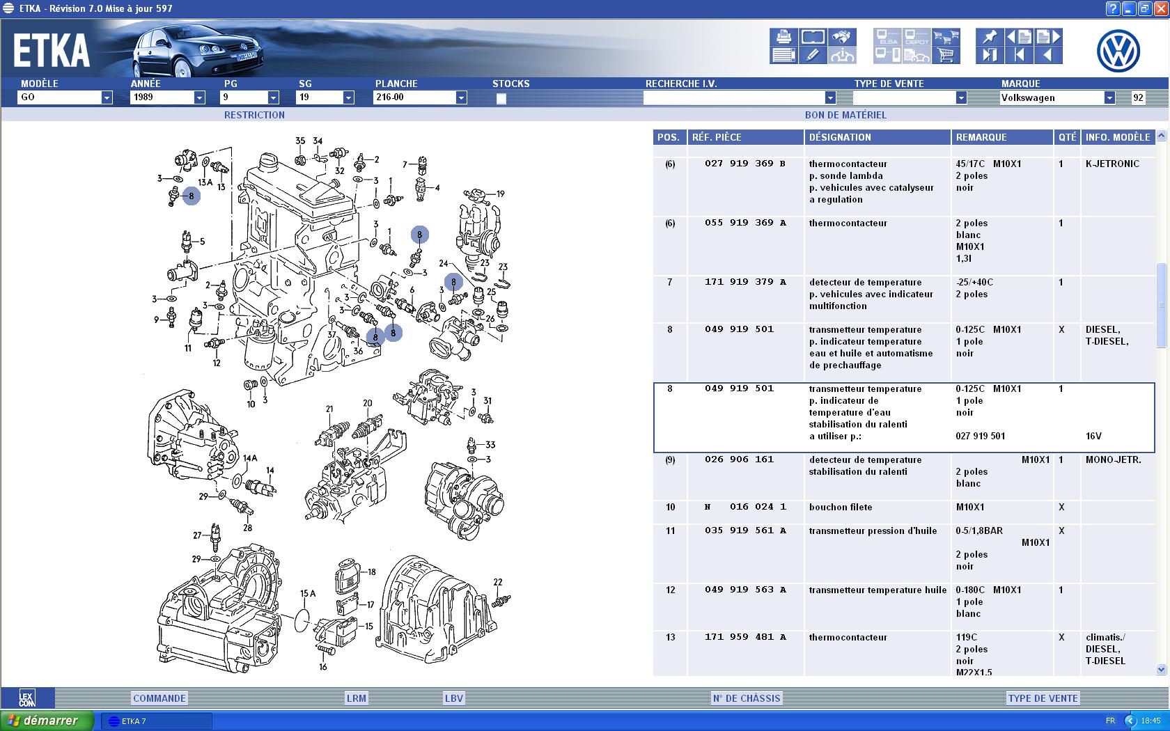Open the PG dropdown

[x=273, y=97]
